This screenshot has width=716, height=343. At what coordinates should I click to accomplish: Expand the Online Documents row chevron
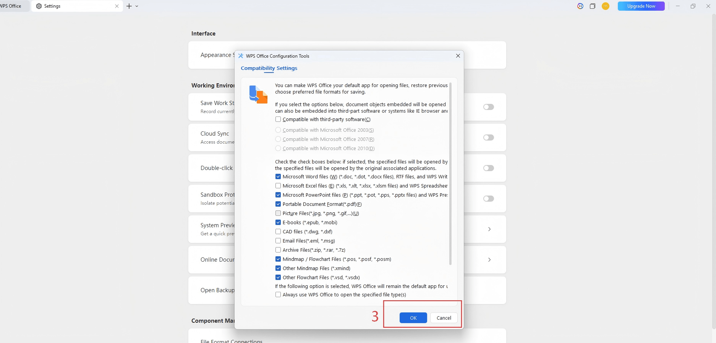point(489,260)
